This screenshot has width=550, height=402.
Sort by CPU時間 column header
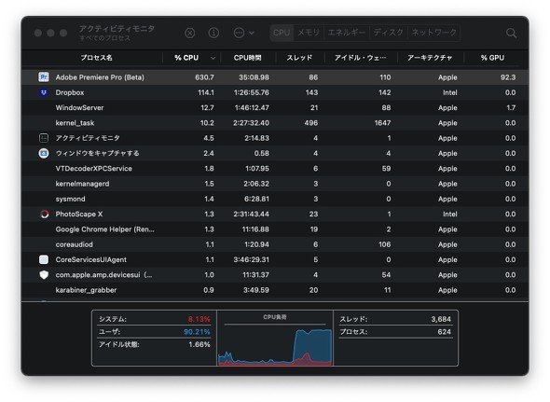click(x=248, y=58)
